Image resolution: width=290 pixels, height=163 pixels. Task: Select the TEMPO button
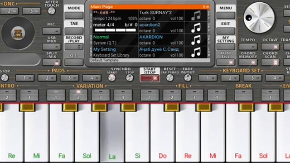point(248,47)
